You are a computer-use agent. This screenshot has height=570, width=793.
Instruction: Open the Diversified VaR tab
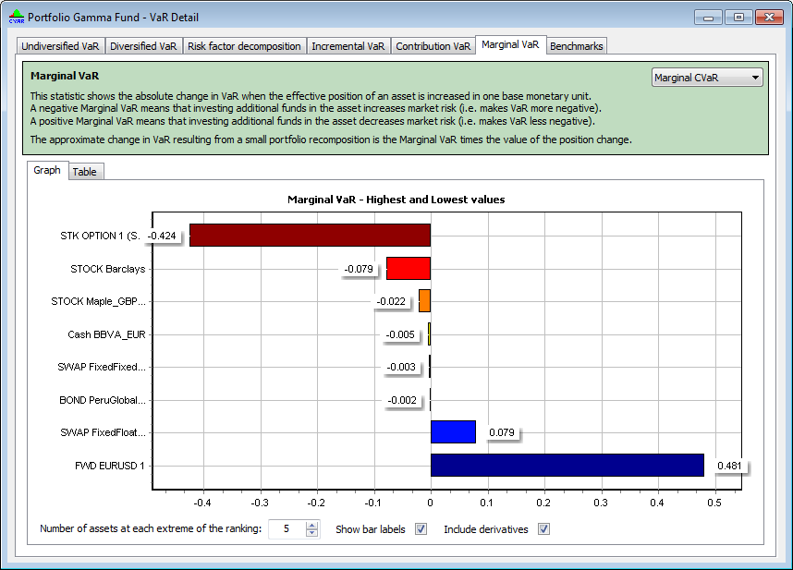click(x=143, y=46)
